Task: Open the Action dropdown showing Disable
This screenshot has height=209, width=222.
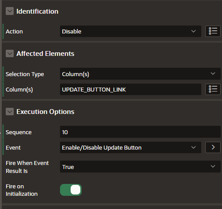Action: click(x=131, y=31)
